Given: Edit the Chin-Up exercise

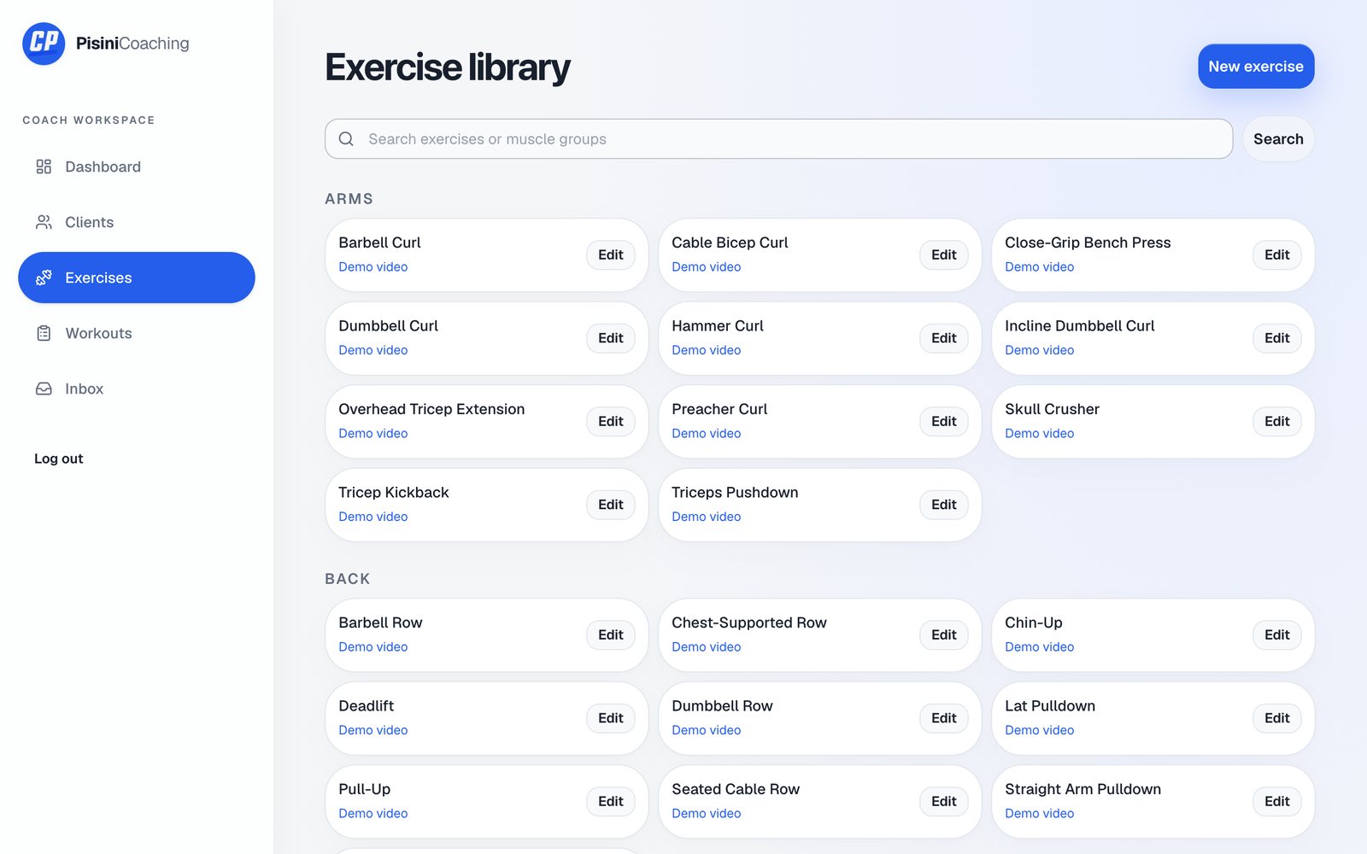Looking at the screenshot, I should point(1277,635).
